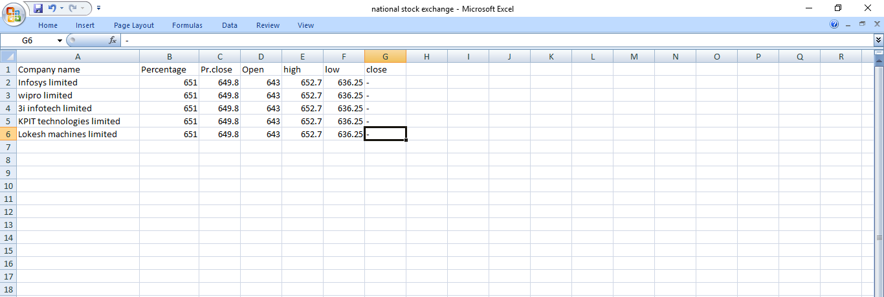The width and height of the screenshot is (884, 297).
Task: Click the 651 value in Infosys row
Action: (170, 82)
